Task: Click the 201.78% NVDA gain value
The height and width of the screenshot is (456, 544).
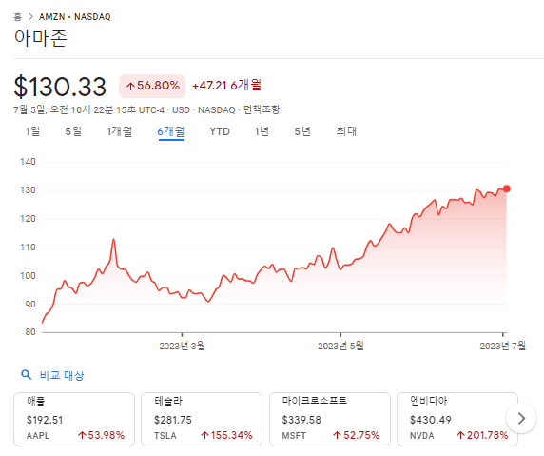Action: pos(482,435)
